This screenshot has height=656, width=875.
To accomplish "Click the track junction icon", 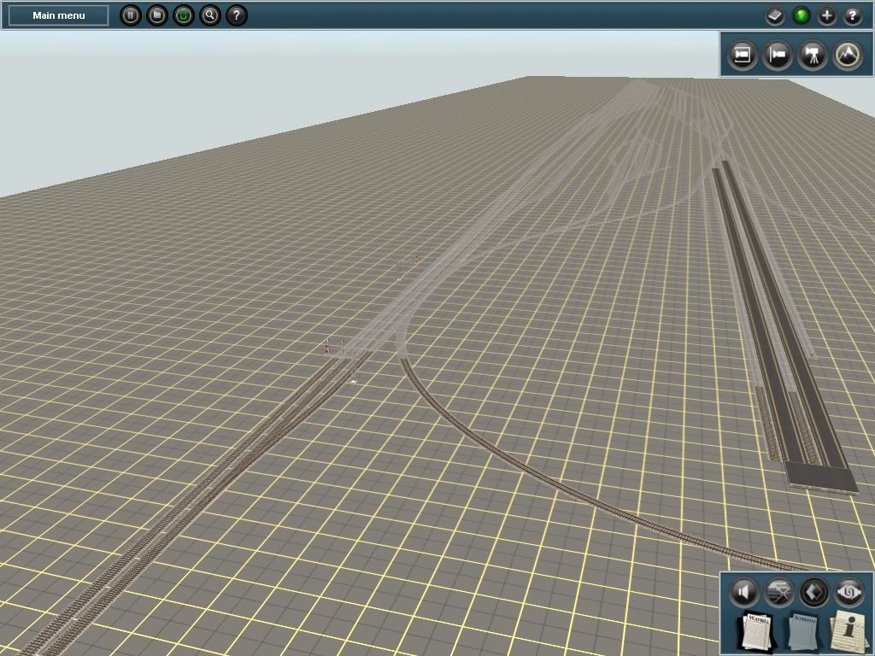I will click(x=778, y=592).
